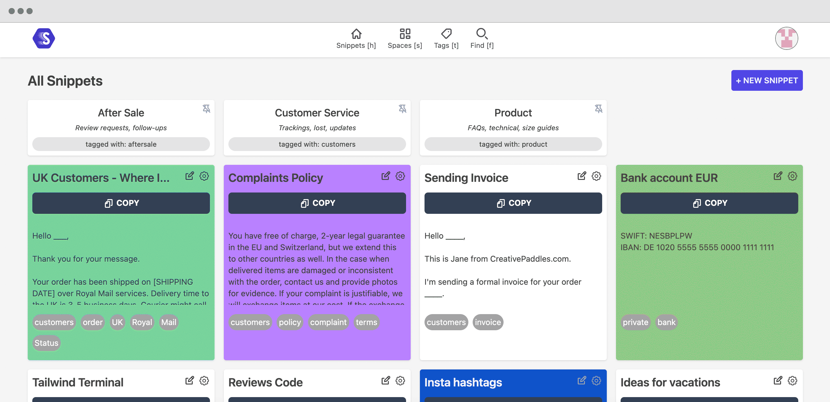The image size is (830, 402).
Task: Open the Spaces view
Action: [405, 38]
